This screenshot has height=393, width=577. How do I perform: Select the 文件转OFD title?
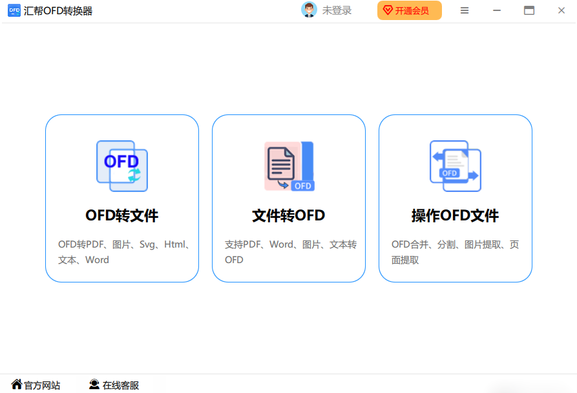pos(289,215)
